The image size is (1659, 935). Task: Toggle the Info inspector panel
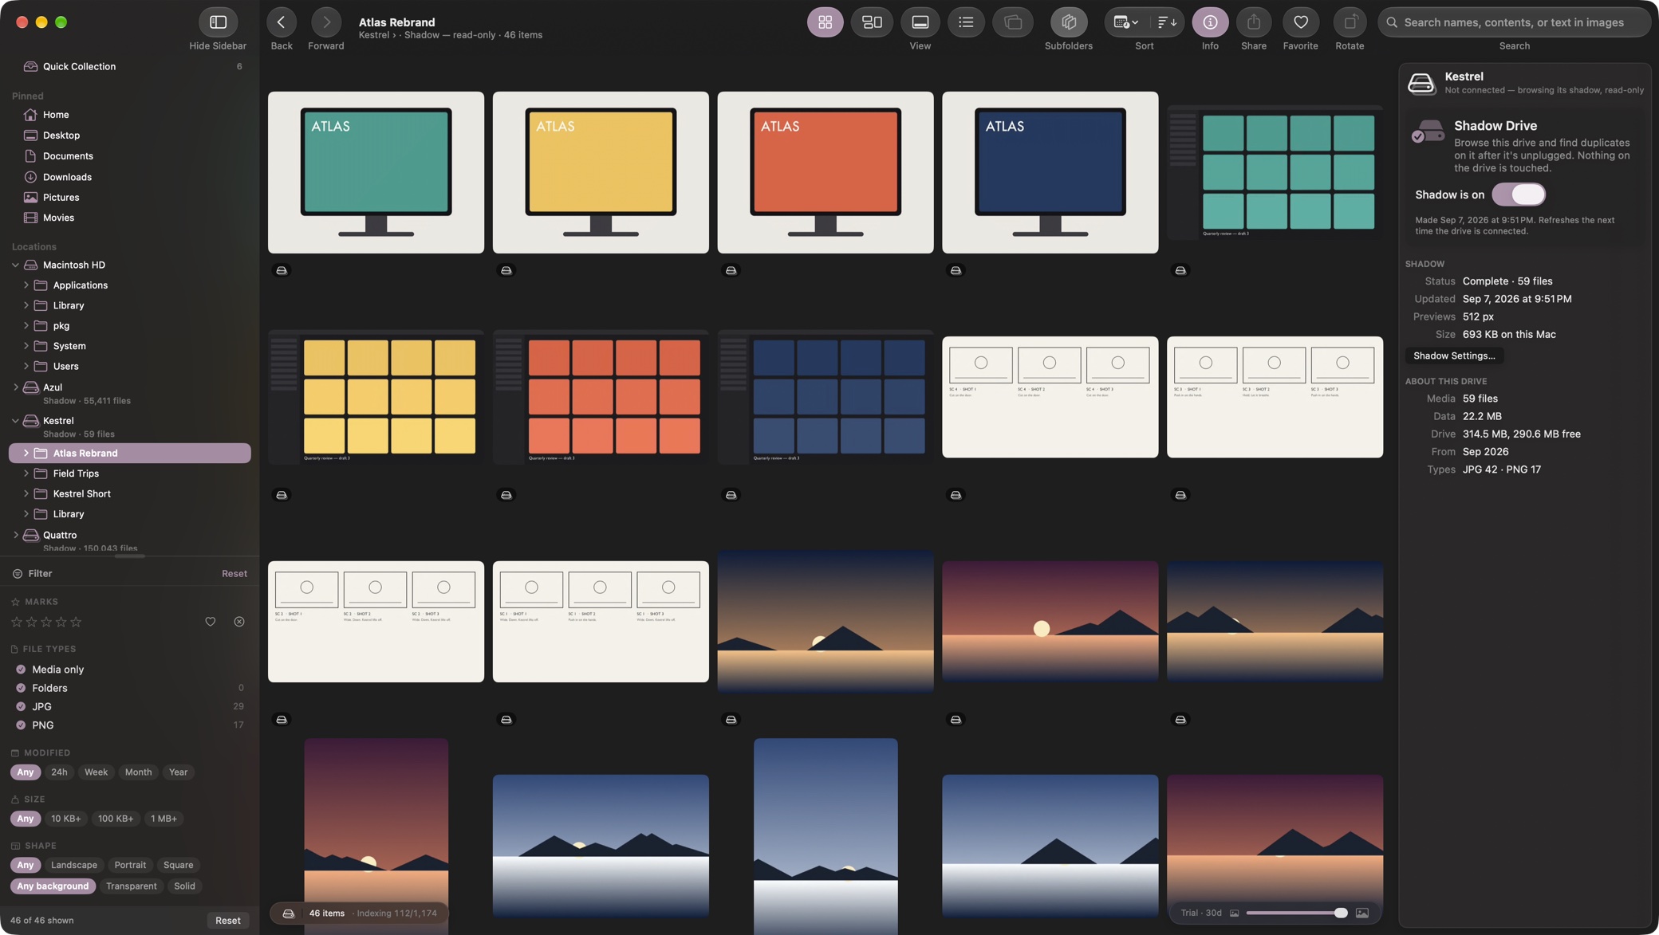pyautogui.click(x=1210, y=22)
